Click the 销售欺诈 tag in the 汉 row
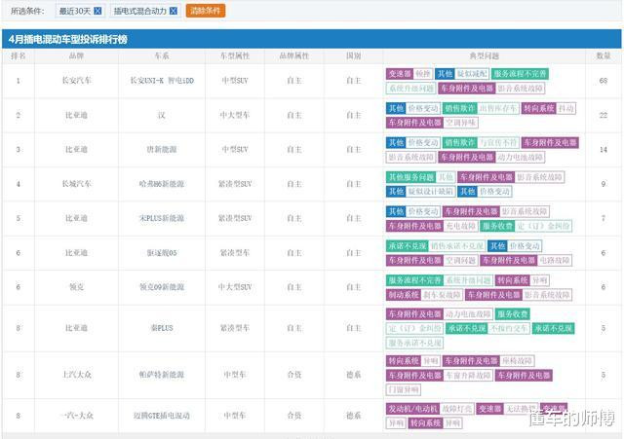Image resolution: width=624 pixels, height=439 pixels. (459, 108)
